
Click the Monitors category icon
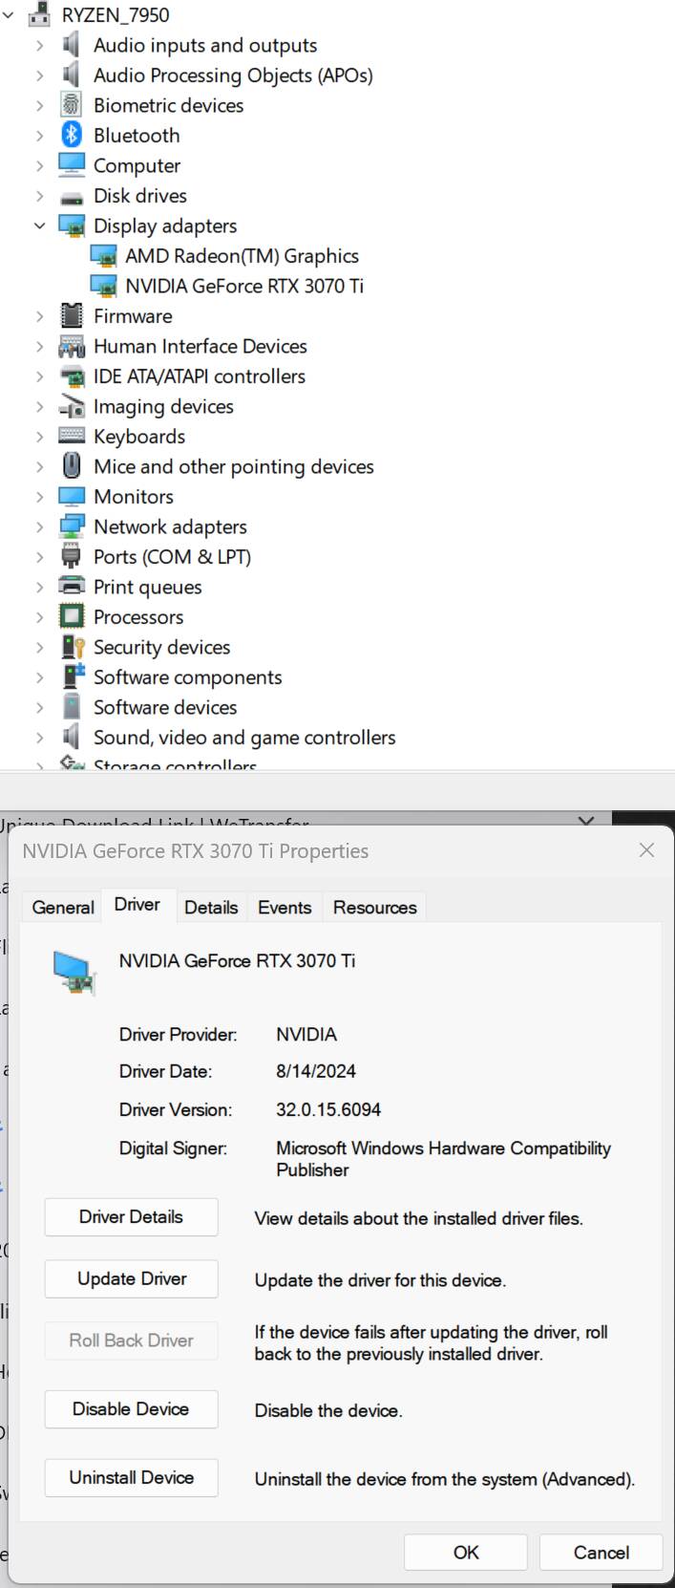72,497
